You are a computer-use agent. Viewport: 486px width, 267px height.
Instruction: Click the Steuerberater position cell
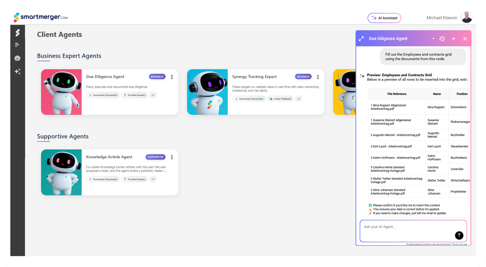point(459,146)
